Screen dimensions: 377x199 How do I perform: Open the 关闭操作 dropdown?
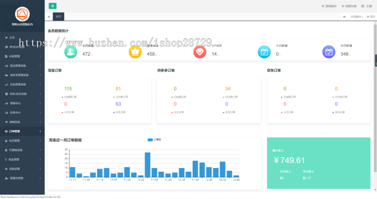[x=356, y=17]
